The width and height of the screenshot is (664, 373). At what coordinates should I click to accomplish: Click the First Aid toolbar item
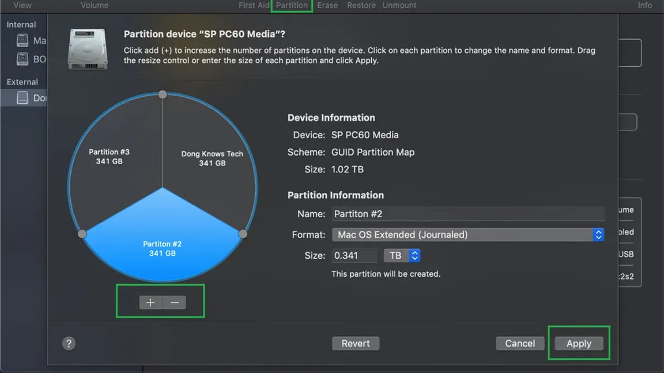[254, 5]
